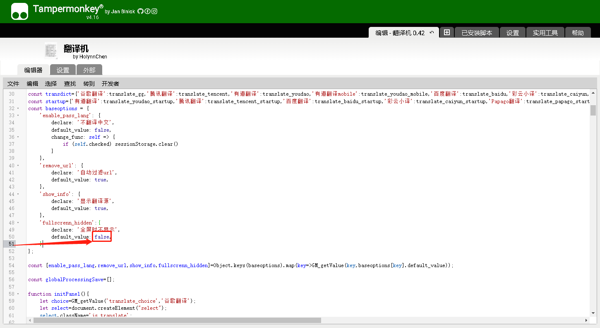Open the 选择 menu
Image resolution: width=600 pixels, height=328 pixels.
click(x=51, y=83)
